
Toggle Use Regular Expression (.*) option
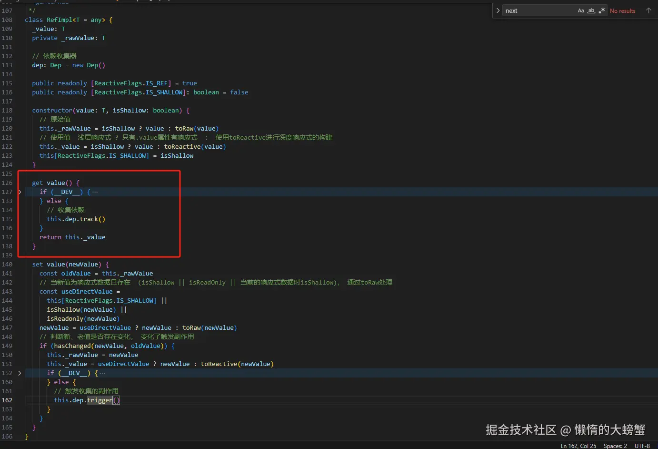coord(602,10)
